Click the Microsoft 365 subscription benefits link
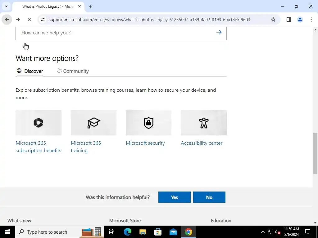This screenshot has height=238, width=318. click(38, 147)
